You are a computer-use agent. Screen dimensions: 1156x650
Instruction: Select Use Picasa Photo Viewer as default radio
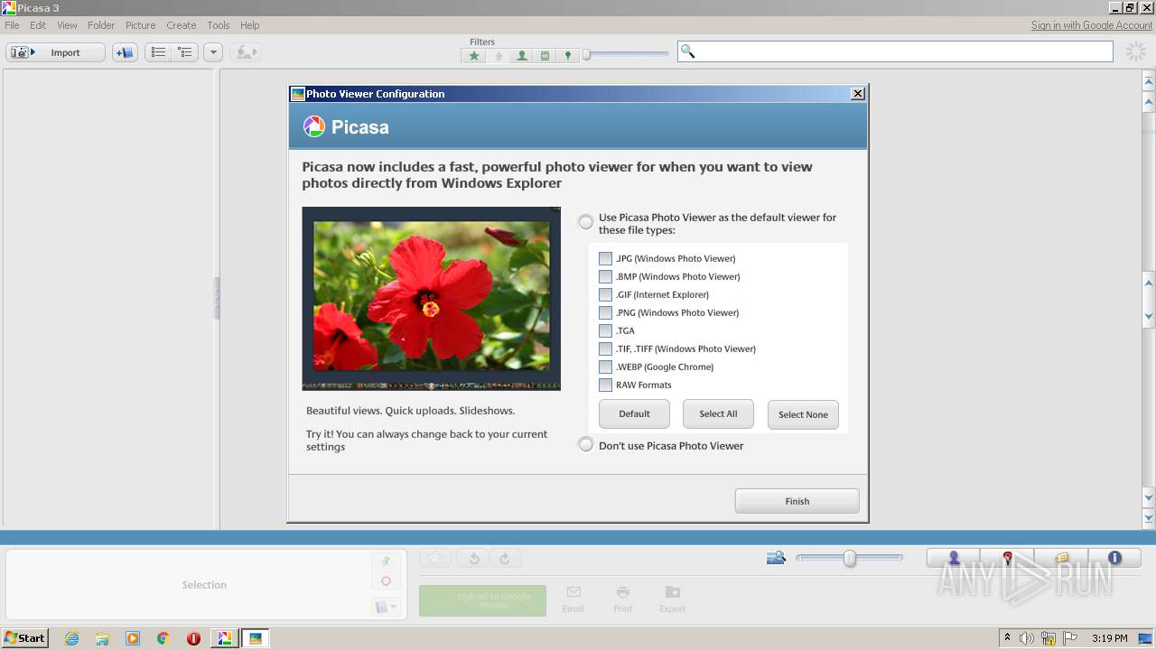(x=586, y=221)
